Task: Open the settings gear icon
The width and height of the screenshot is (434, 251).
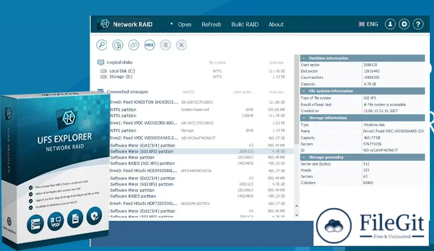Action: 404,24
